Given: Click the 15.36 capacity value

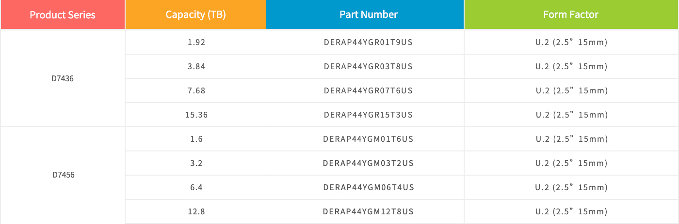Looking at the screenshot, I should 196,115.
